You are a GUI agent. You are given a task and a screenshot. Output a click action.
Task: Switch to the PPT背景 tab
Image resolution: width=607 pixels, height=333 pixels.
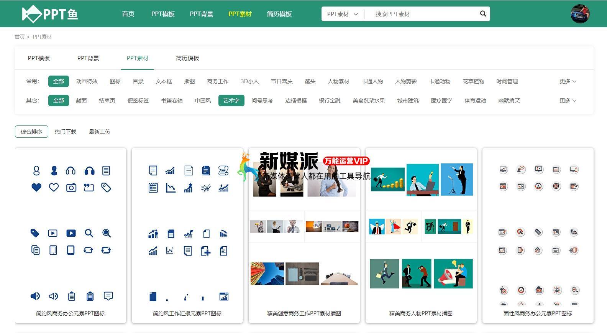coord(88,58)
